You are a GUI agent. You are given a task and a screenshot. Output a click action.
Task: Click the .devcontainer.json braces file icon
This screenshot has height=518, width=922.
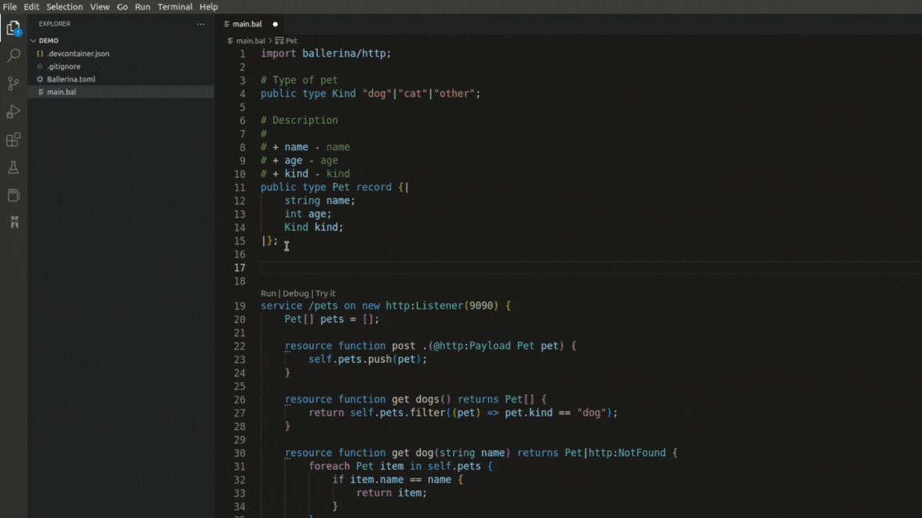pos(40,54)
